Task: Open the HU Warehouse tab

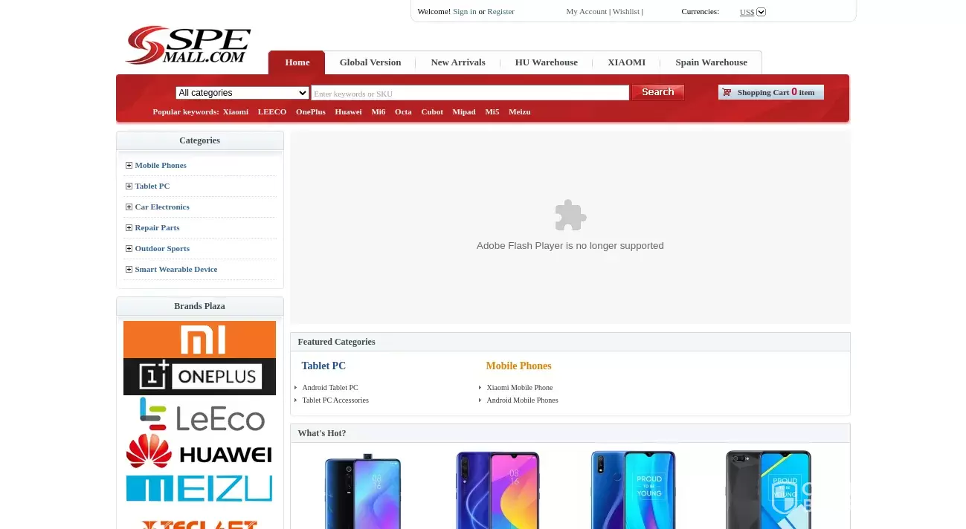Action: click(547, 62)
